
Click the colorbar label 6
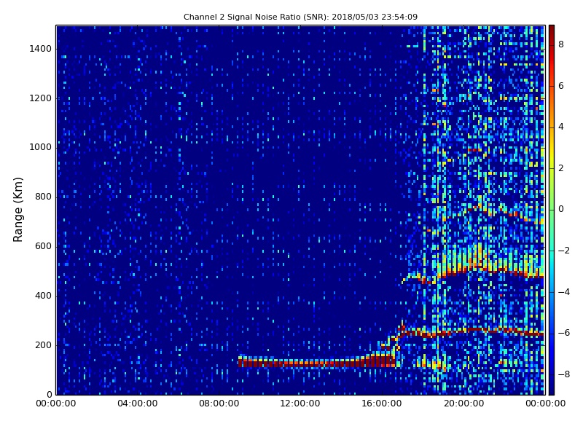coord(561,86)
